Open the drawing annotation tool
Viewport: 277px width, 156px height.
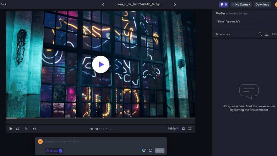[x=144, y=151]
